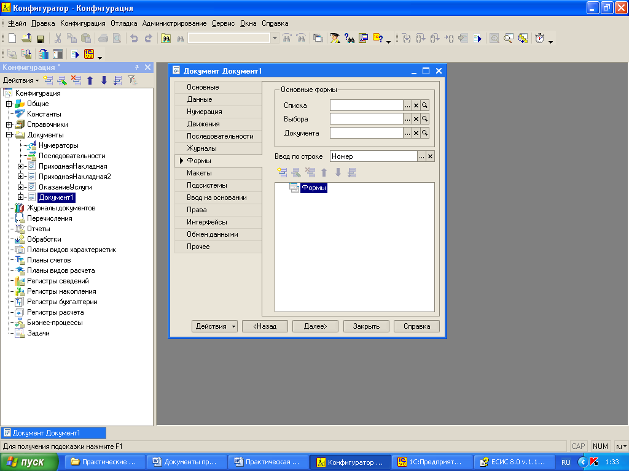Click the Закрыть button
Screen dimensions: 629x471
tap(366, 326)
